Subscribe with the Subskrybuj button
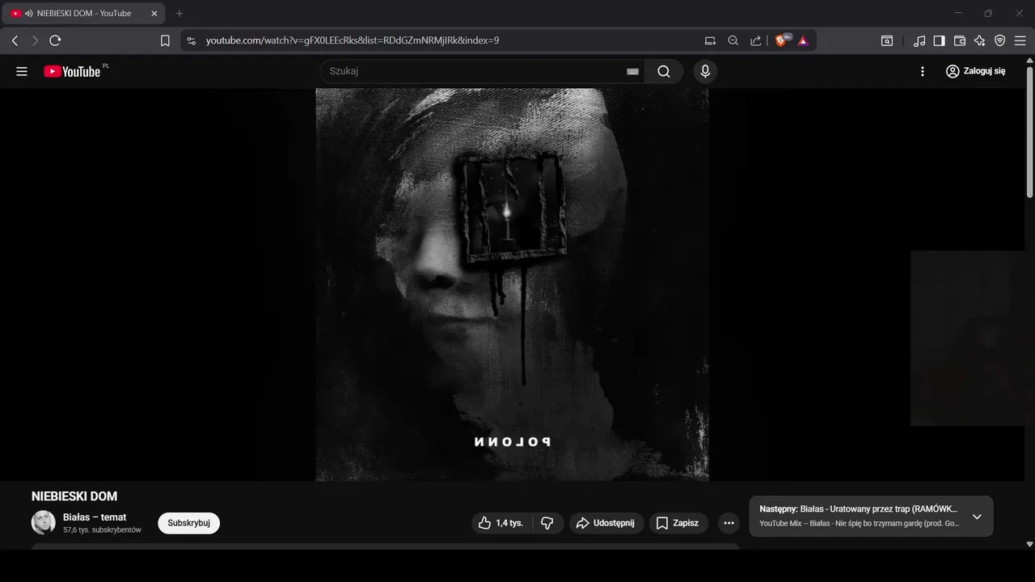1035x582 pixels. point(188,523)
